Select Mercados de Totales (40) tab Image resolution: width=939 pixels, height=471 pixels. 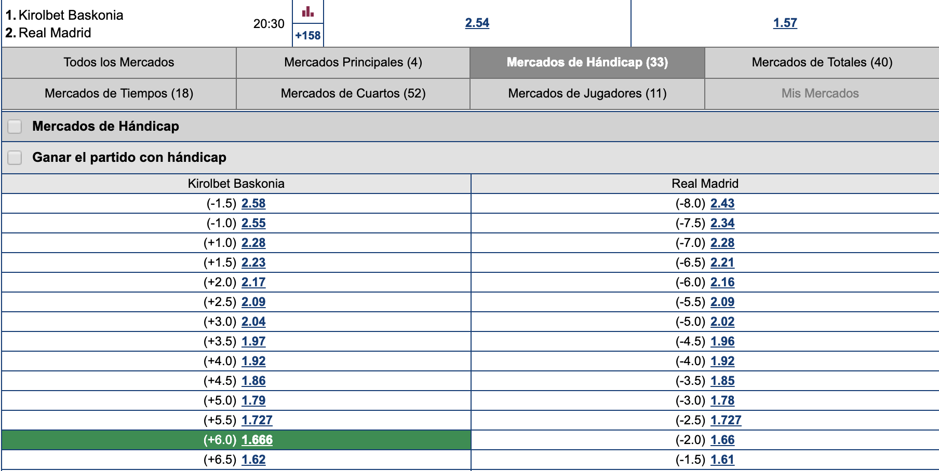(x=822, y=62)
